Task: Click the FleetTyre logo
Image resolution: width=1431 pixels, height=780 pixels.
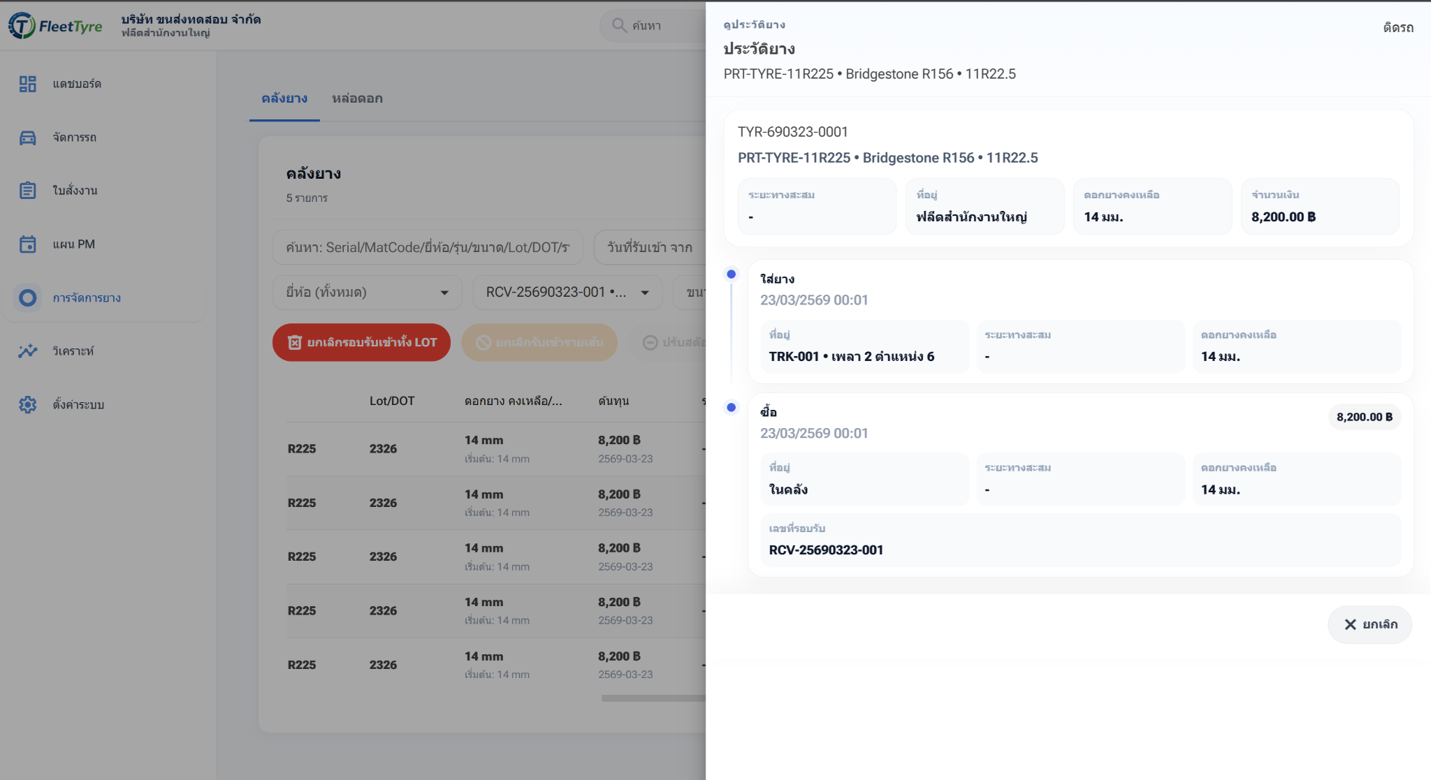Action: pyautogui.click(x=56, y=27)
